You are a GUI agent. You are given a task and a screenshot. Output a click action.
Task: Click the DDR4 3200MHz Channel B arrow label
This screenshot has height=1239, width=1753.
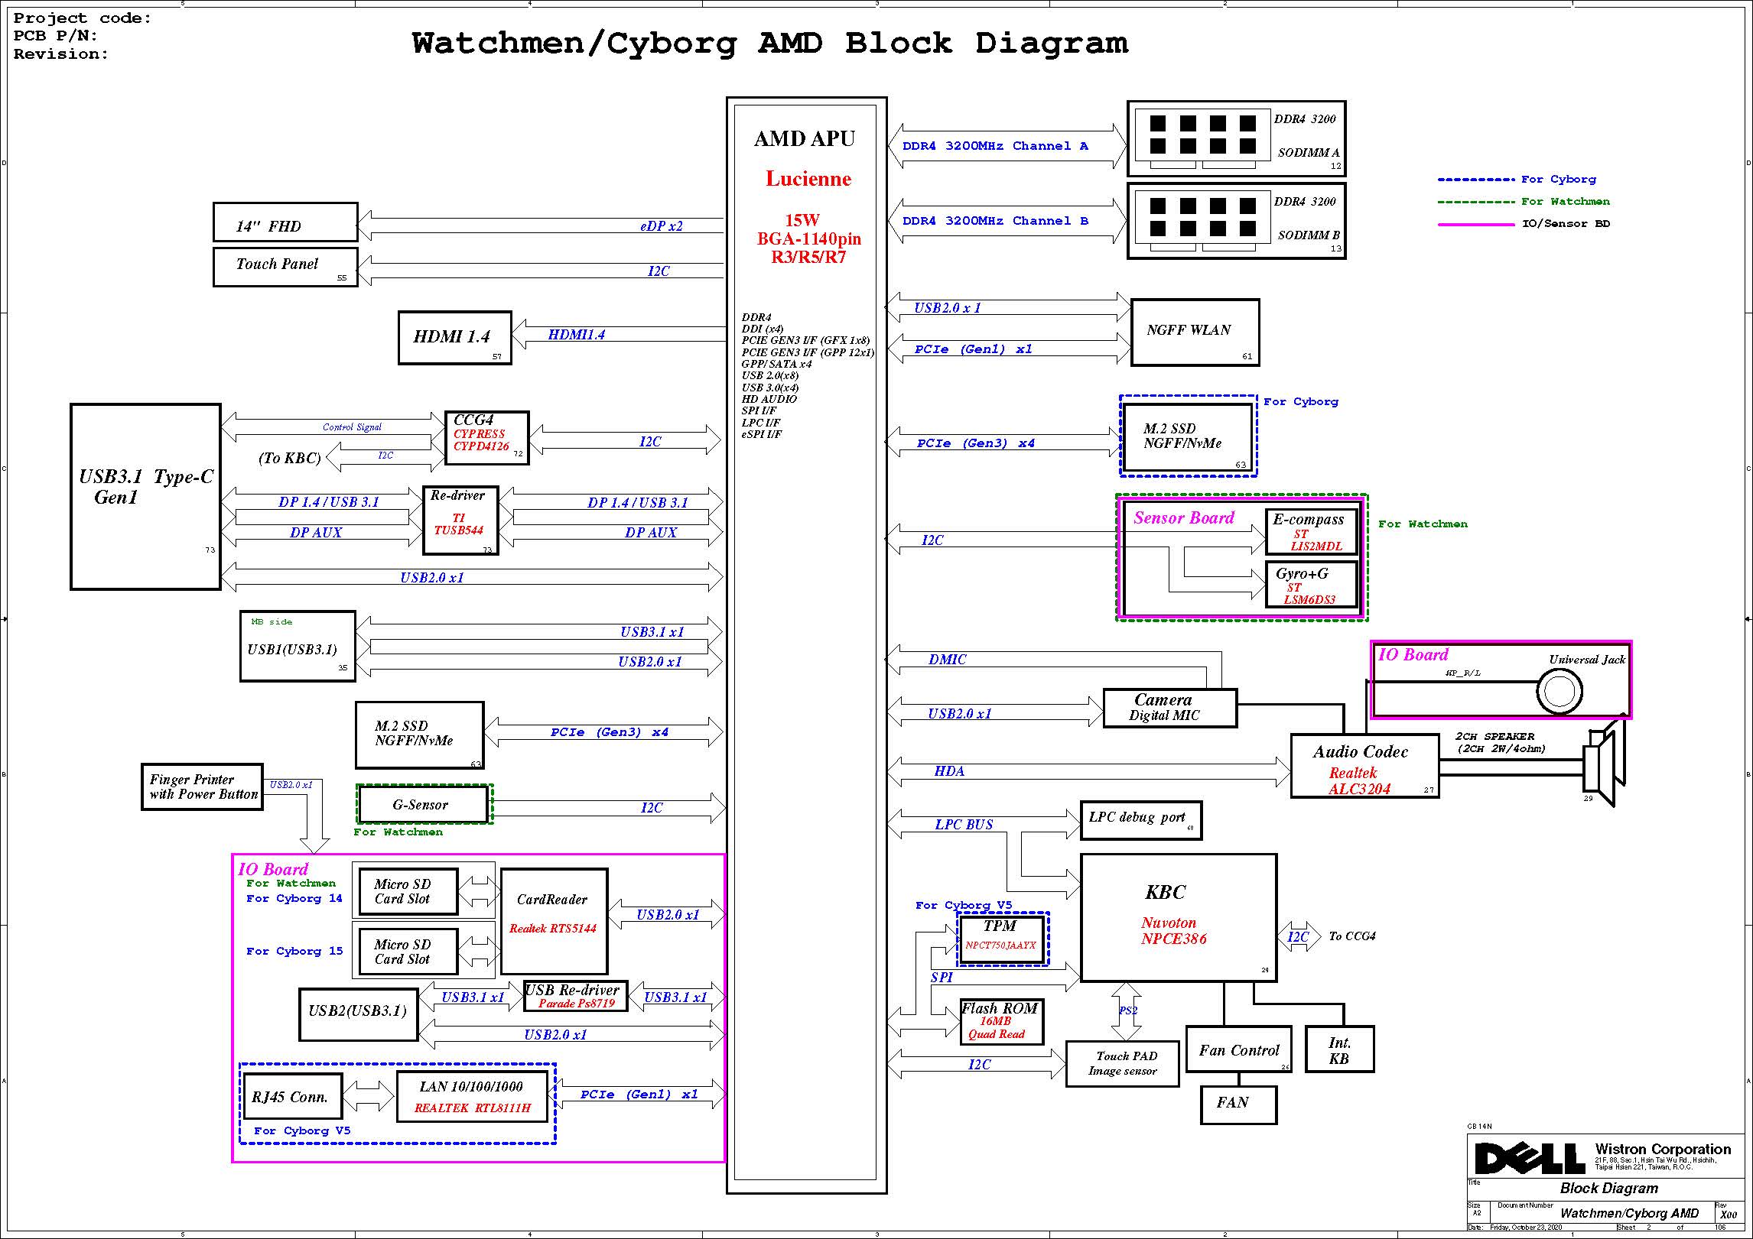point(995,221)
